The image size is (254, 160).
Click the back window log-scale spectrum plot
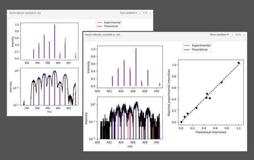click(49, 86)
